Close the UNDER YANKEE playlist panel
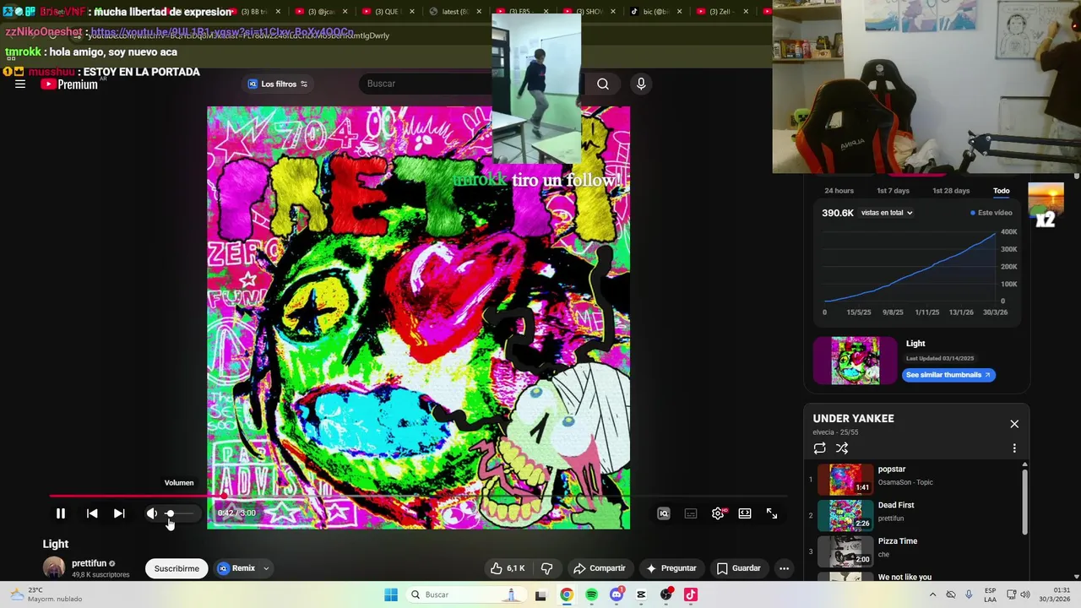Viewport: 1081px width, 608px height. [x=1014, y=424]
